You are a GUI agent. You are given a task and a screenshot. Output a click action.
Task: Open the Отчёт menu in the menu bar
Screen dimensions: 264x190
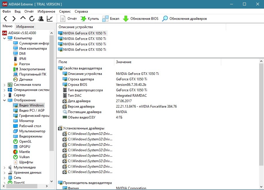click(x=29, y=11)
